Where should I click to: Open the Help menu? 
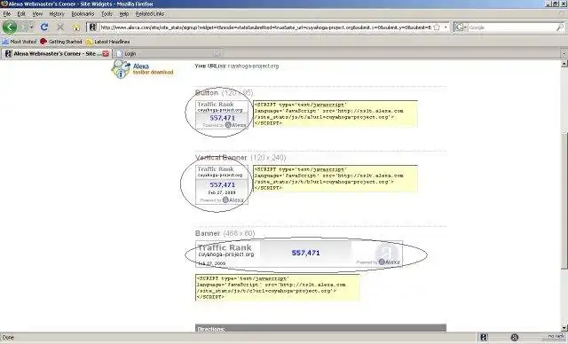pos(124,14)
